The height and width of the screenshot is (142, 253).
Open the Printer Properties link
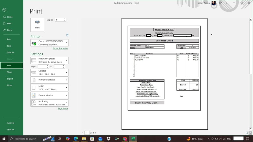(60, 49)
